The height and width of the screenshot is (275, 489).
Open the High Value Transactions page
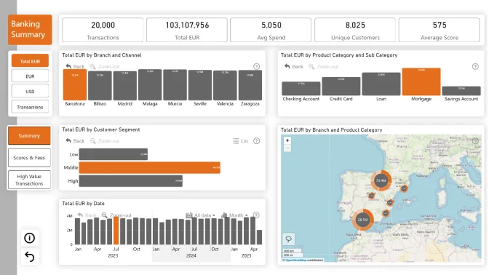pyautogui.click(x=29, y=180)
